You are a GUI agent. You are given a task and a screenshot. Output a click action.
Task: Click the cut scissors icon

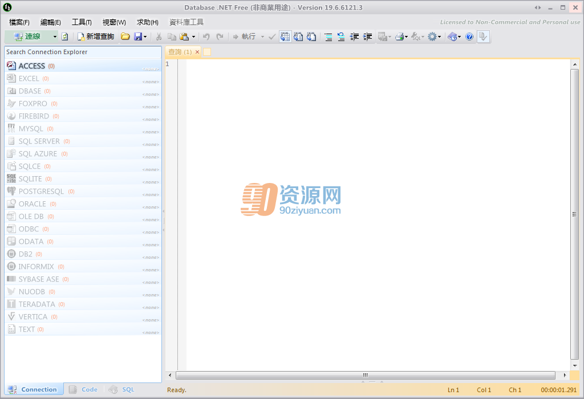[159, 36]
